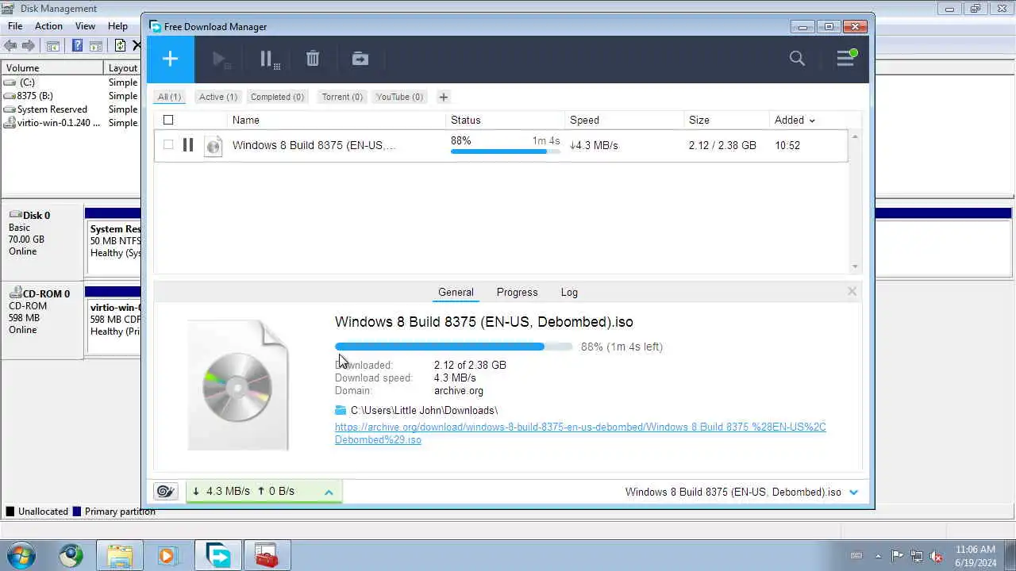Click Back arrow in Disk Management toolbar
Screen dimensions: 1016x571
[10, 45]
